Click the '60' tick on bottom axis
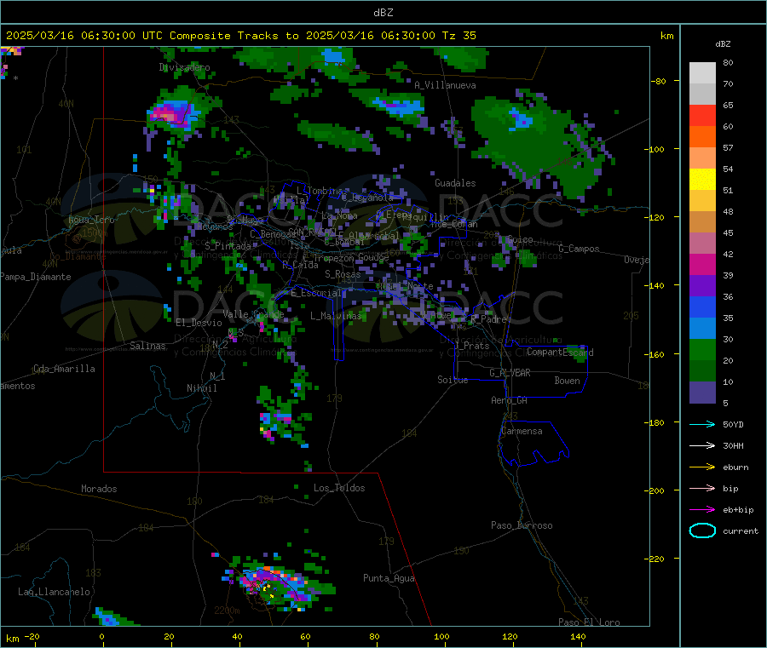The height and width of the screenshot is (648, 767). (305, 636)
